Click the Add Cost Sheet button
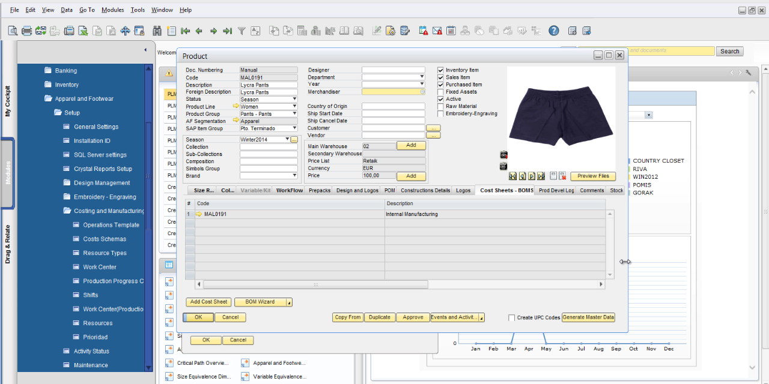The height and width of the screenshot is (384, 769). pos(208,302)
